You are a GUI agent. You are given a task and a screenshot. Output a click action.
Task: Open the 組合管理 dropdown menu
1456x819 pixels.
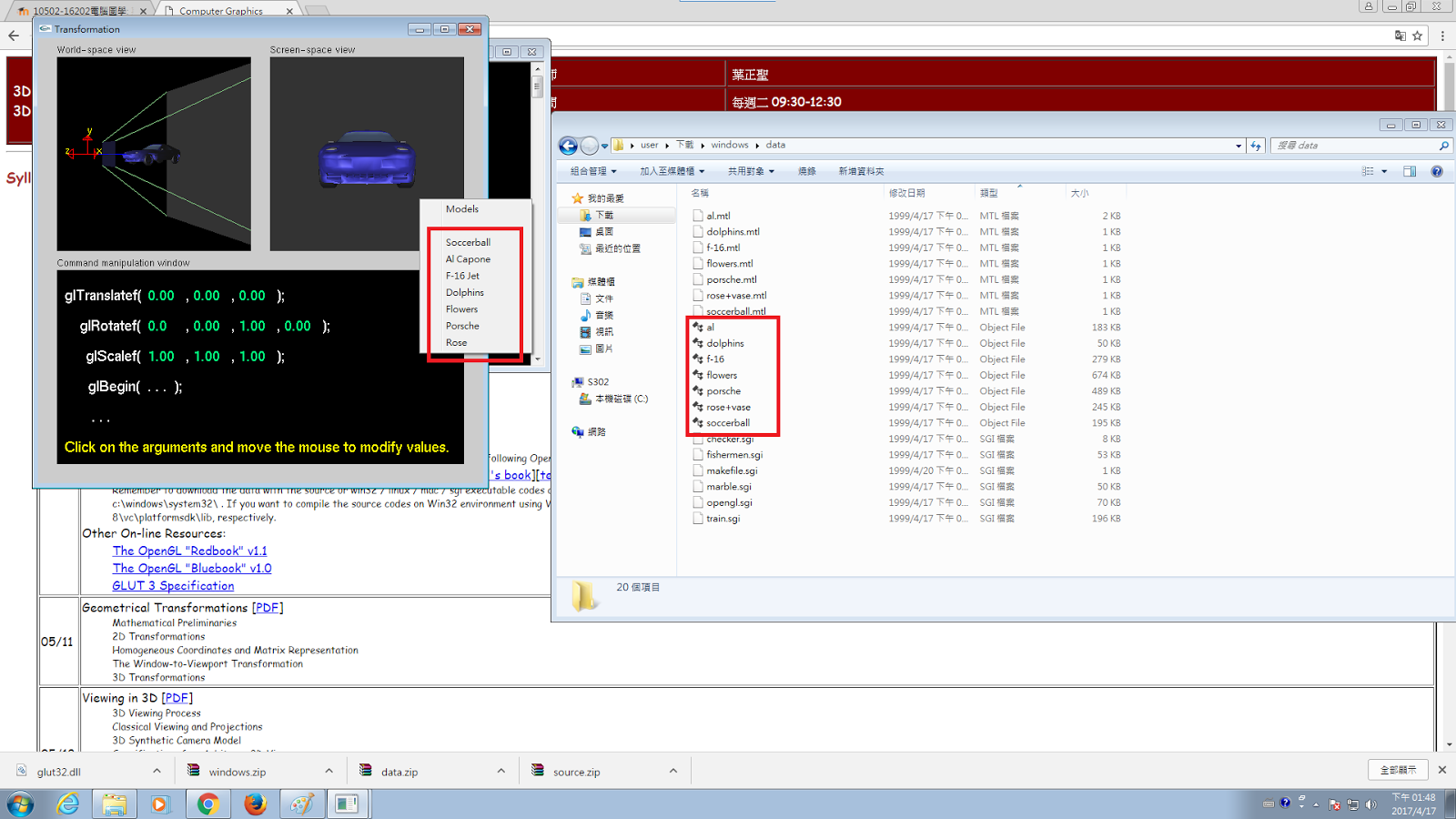[592, 171]
